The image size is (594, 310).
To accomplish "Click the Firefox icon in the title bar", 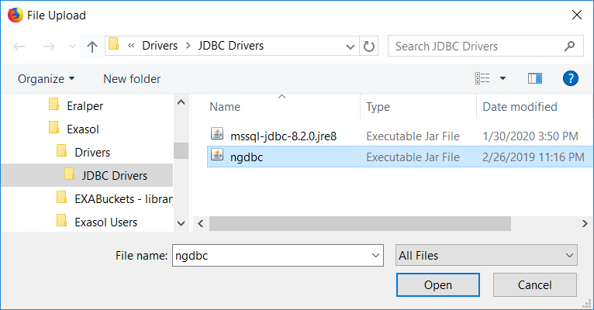I will [16, 15].
